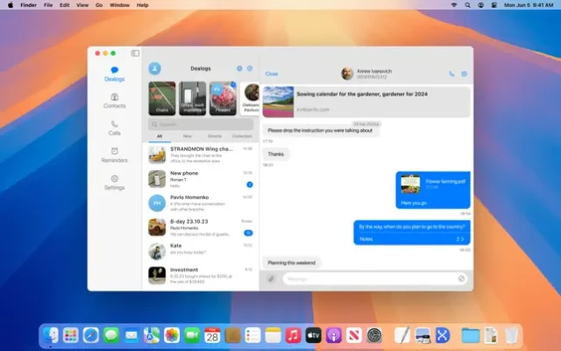Click the Andrew Ivanovich contact name

pyautogui.click(x=374, y=71)
